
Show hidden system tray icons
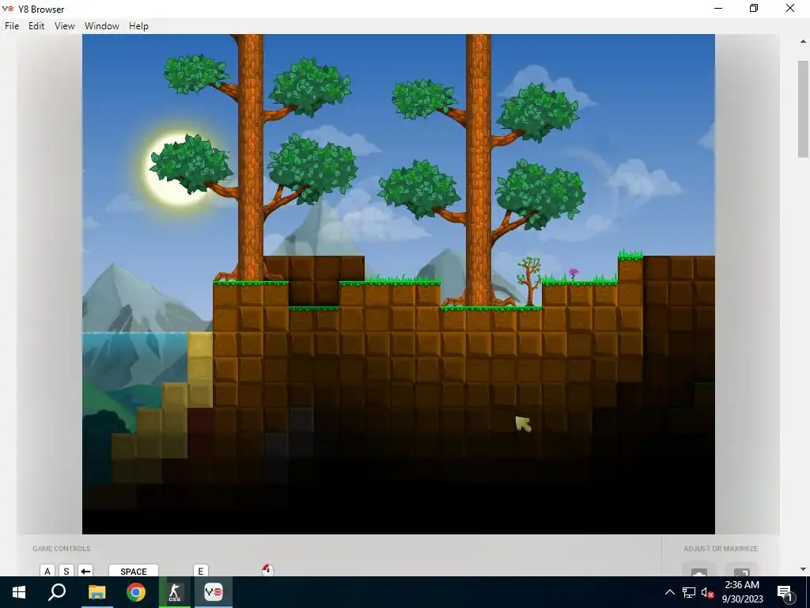point(669,592)
